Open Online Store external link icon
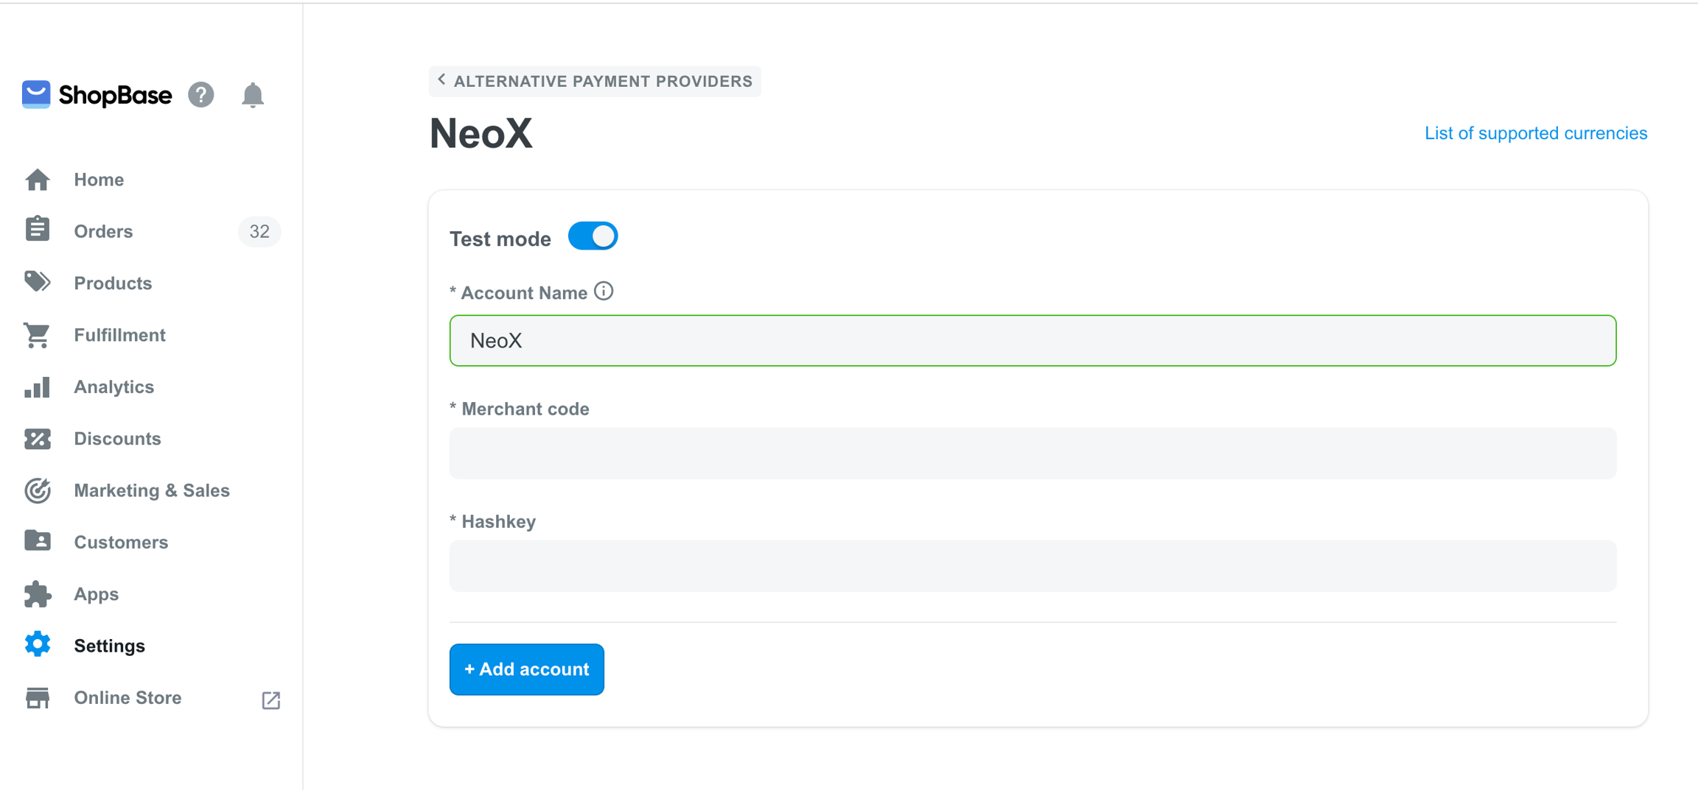The width and height of the screenshot is (1698, 790). (271, 699)
